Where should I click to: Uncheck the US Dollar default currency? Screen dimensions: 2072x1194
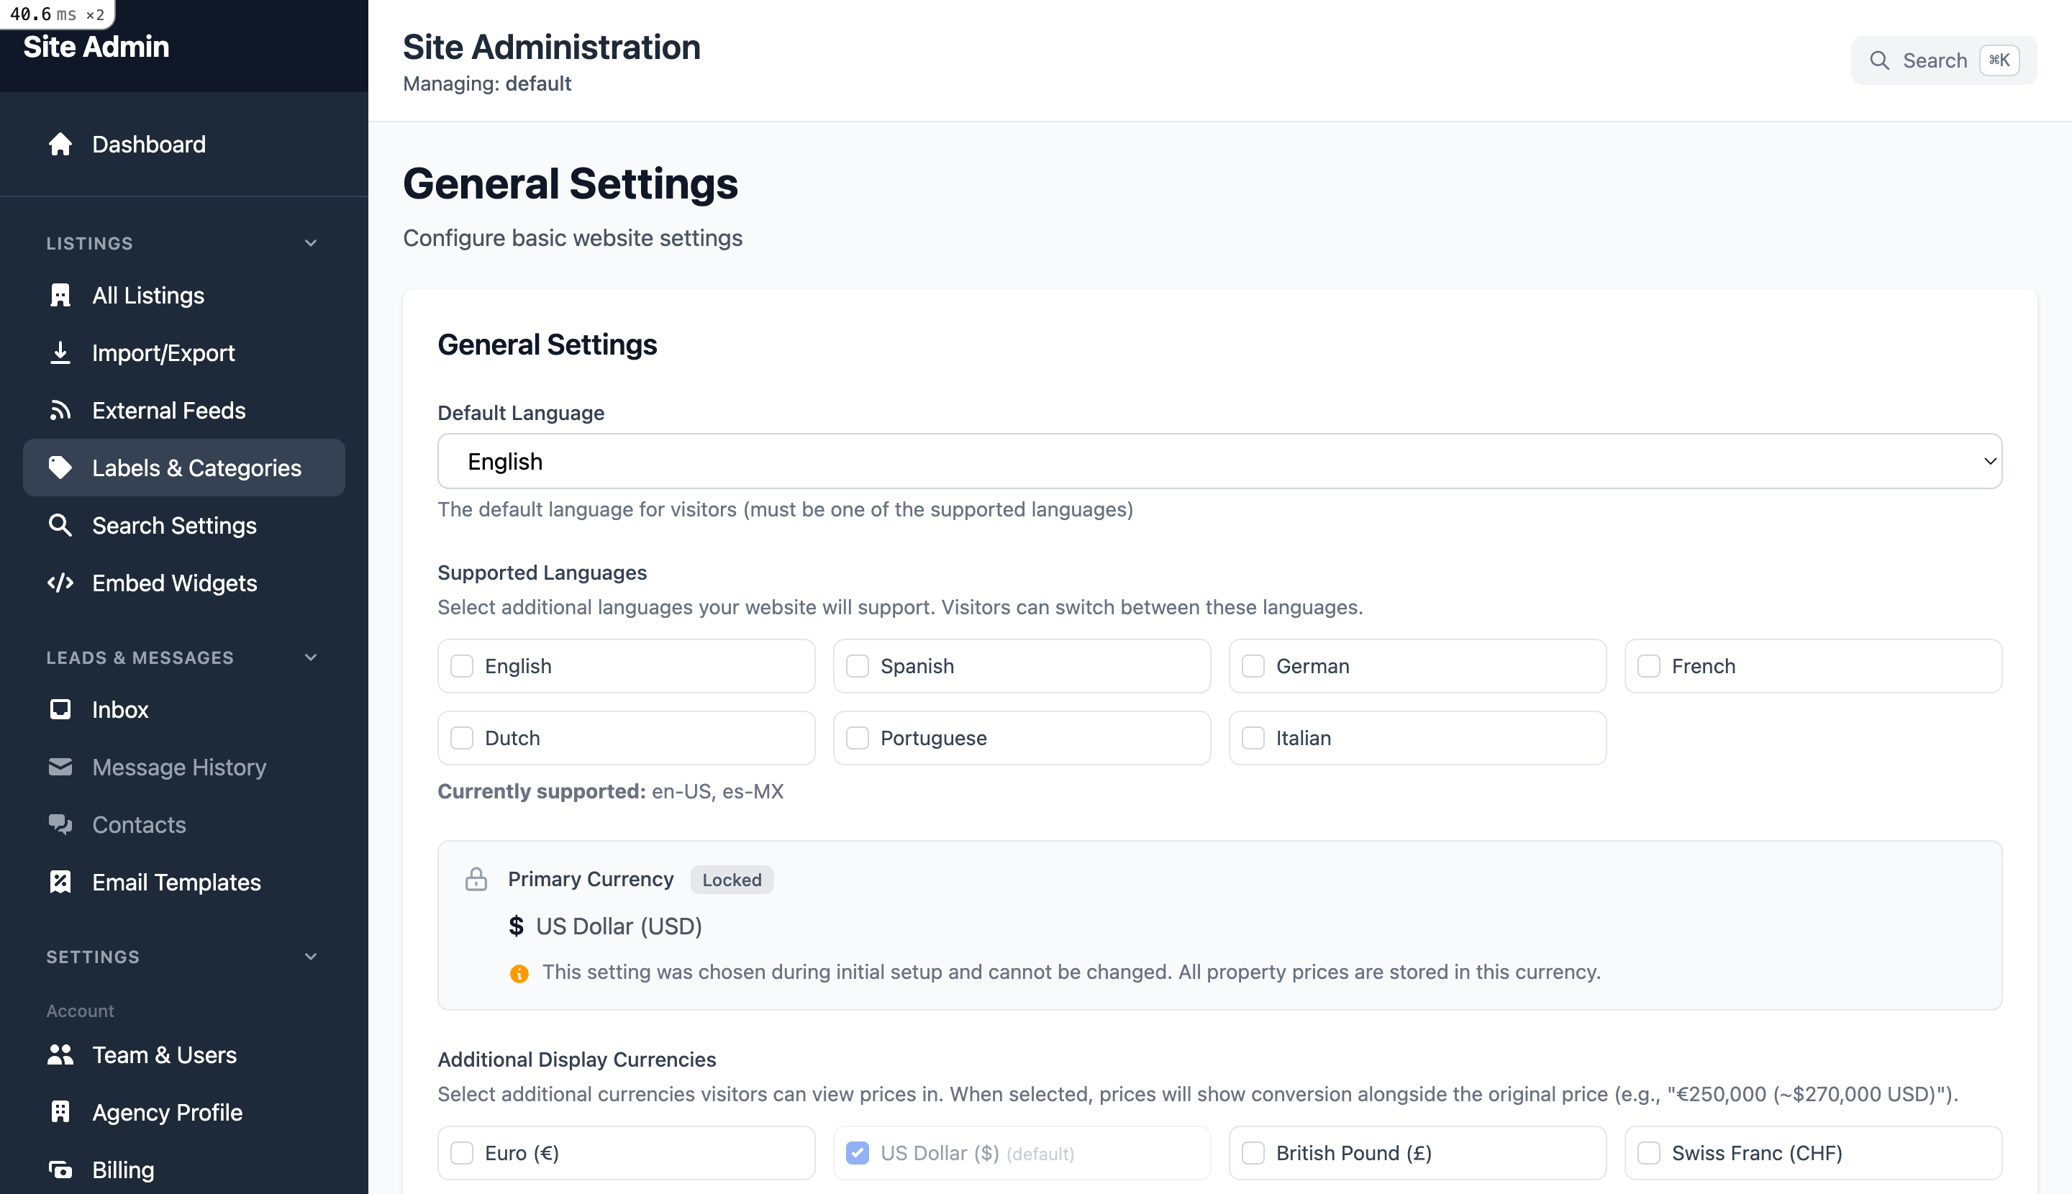[x=858, y=1152]
